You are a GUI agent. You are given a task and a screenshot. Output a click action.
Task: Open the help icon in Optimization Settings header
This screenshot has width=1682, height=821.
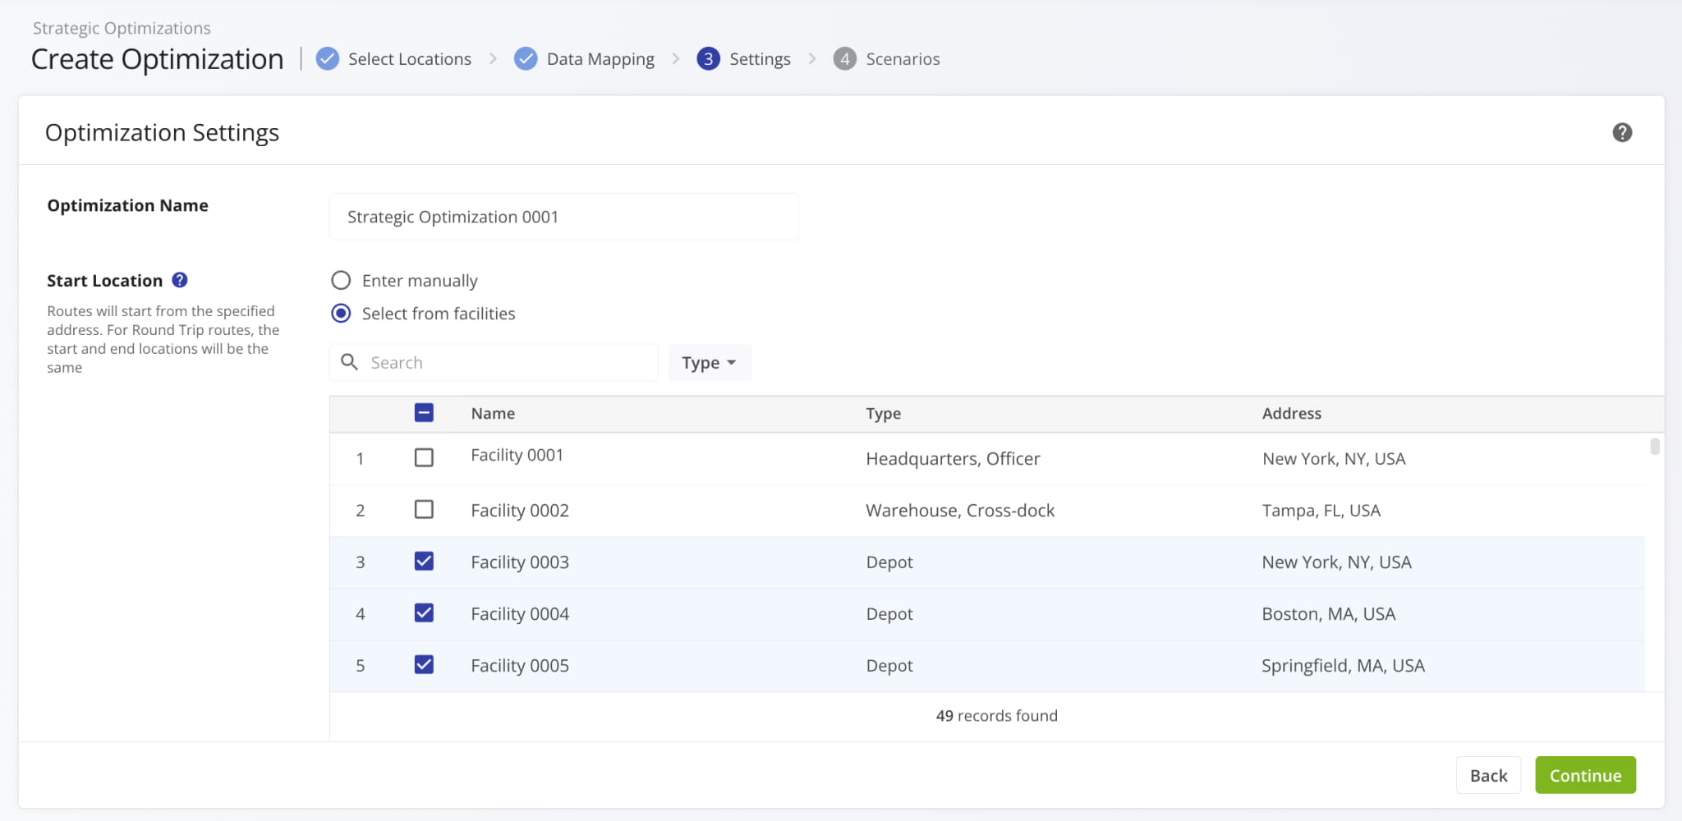point(1621,132)
